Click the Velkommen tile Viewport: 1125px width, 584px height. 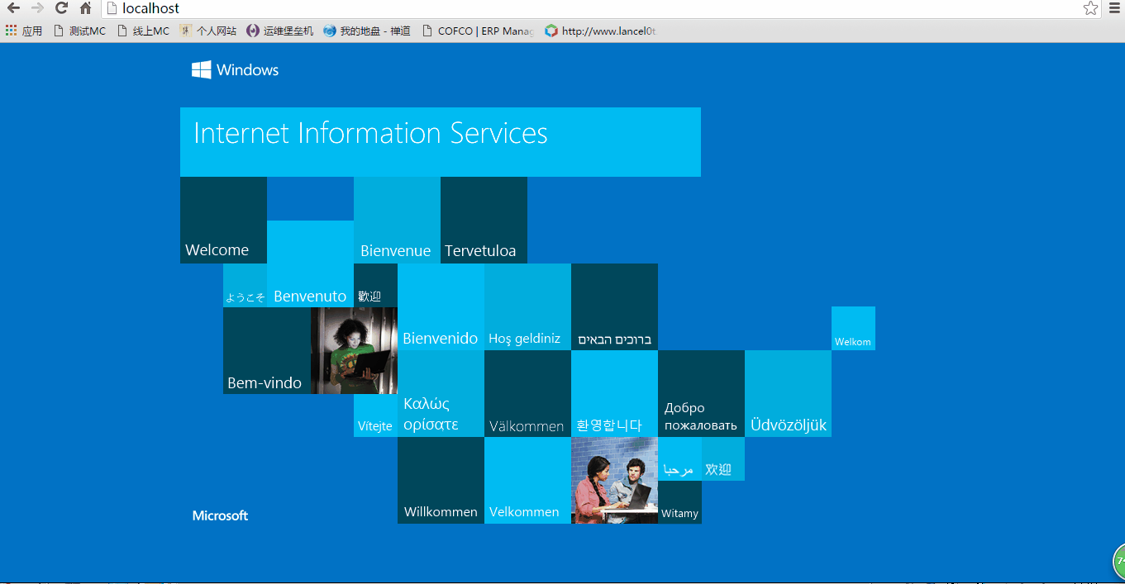pos(527,480)
